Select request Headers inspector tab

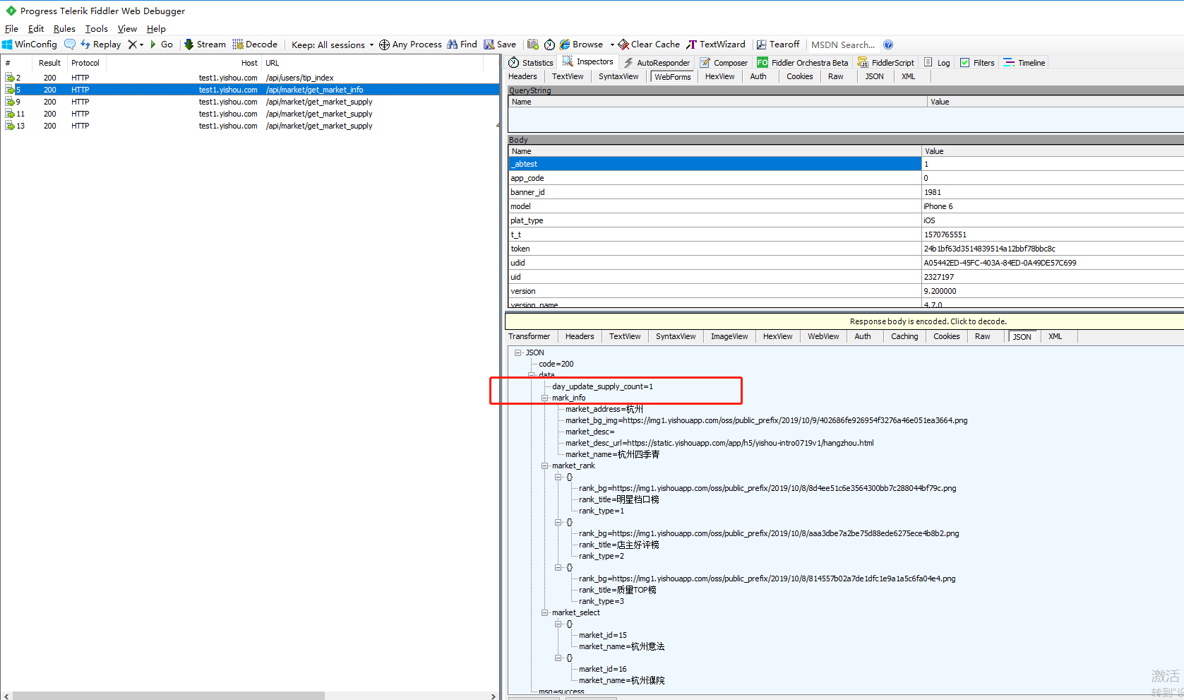[522, 76]
